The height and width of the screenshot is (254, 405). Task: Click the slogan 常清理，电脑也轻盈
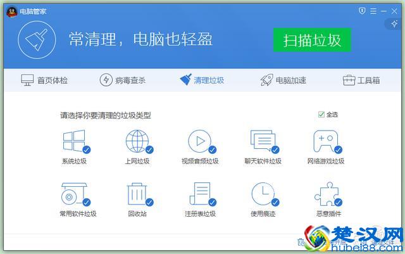(x=140, y=39)
